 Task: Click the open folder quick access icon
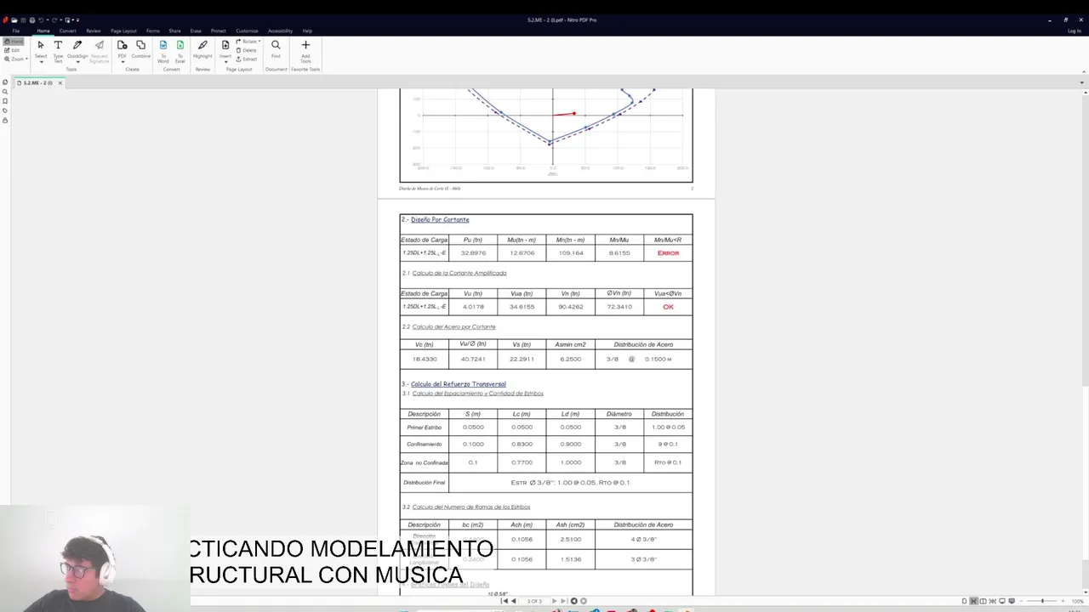pyautogui.click(x=14, y=20)
